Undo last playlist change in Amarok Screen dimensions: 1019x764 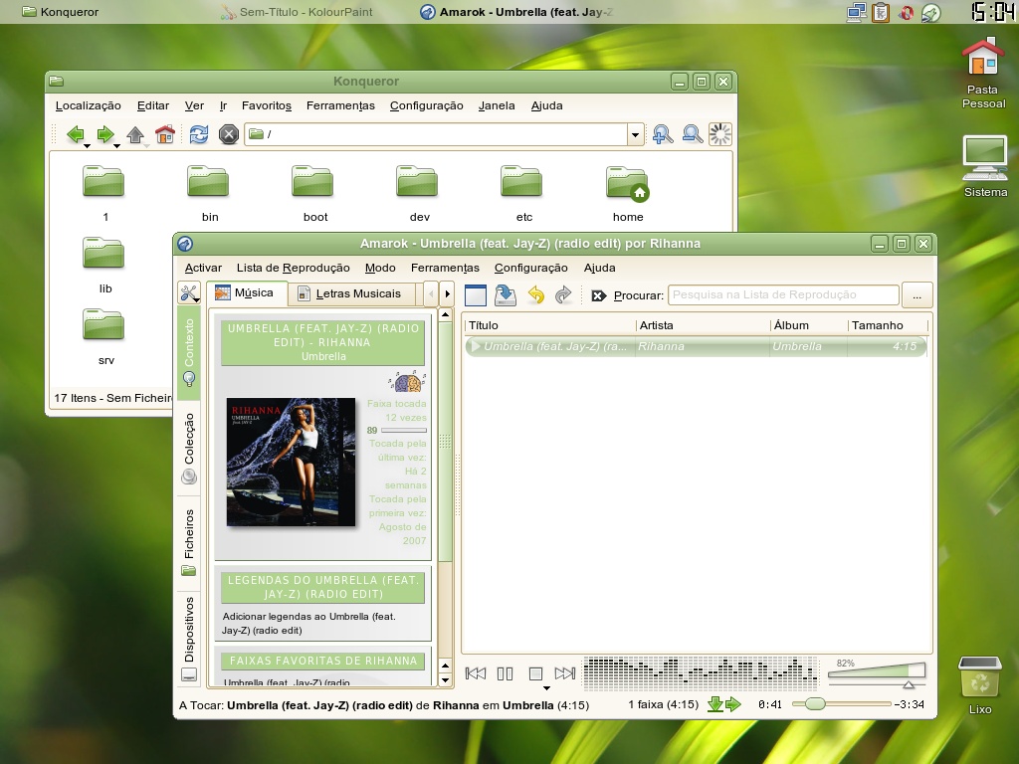click(x=535, y=294)
